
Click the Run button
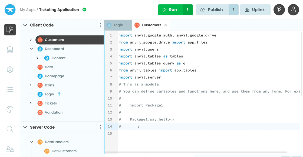click(x=170, y=10)
